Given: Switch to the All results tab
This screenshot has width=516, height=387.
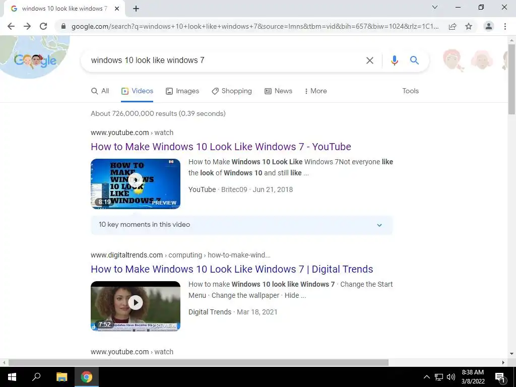Looking at the screenshot, I should (100, 91).
